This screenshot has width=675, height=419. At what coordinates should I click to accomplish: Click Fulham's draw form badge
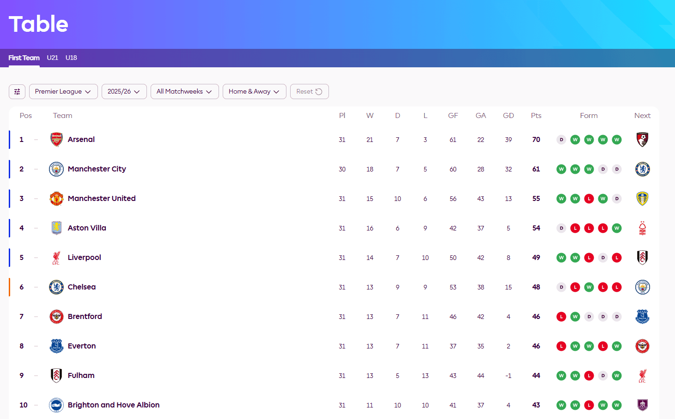coord(603,375)
